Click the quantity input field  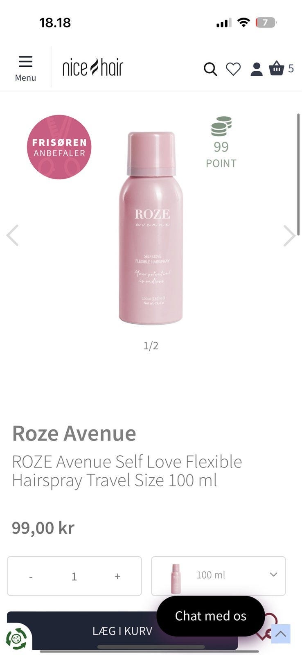(74, 576)
